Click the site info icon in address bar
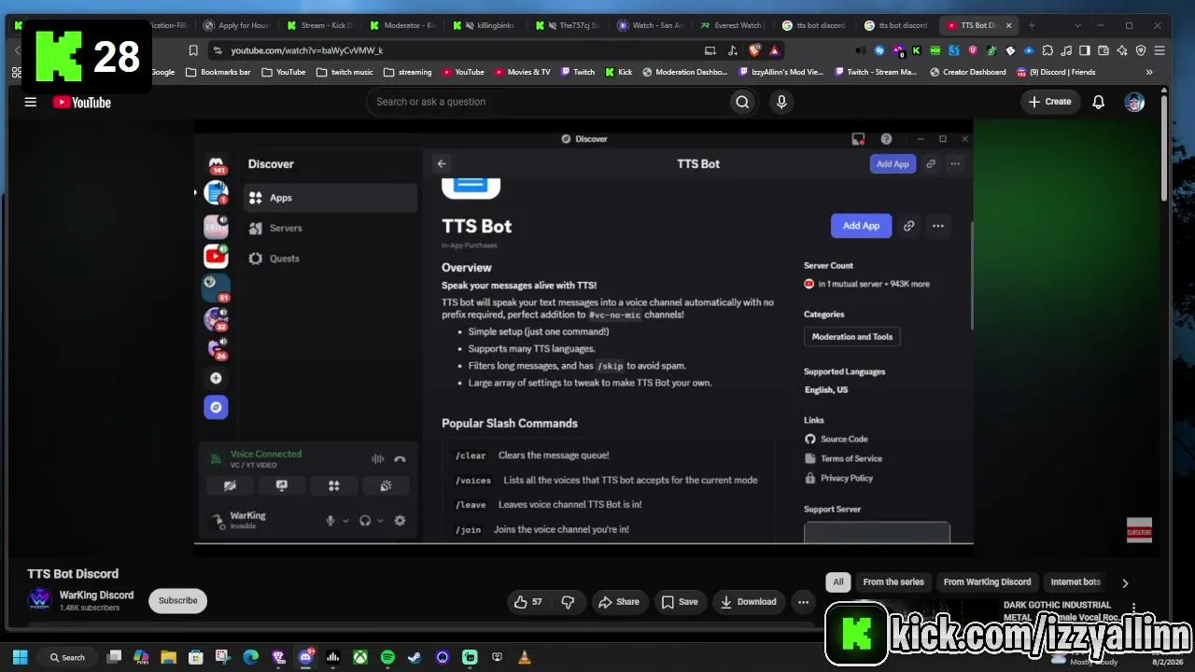Screen dimensions: 1195x672 tap(218, 50)
